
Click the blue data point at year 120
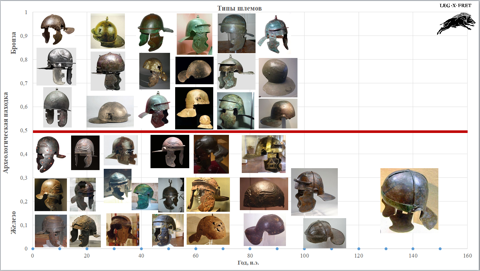coord(359,249)
